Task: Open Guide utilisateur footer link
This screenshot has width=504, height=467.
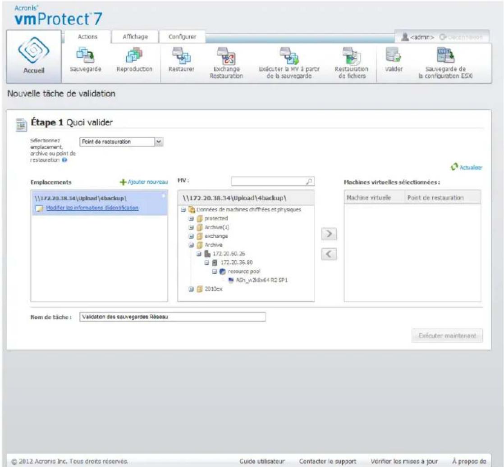Action: (x=262, y=461)
